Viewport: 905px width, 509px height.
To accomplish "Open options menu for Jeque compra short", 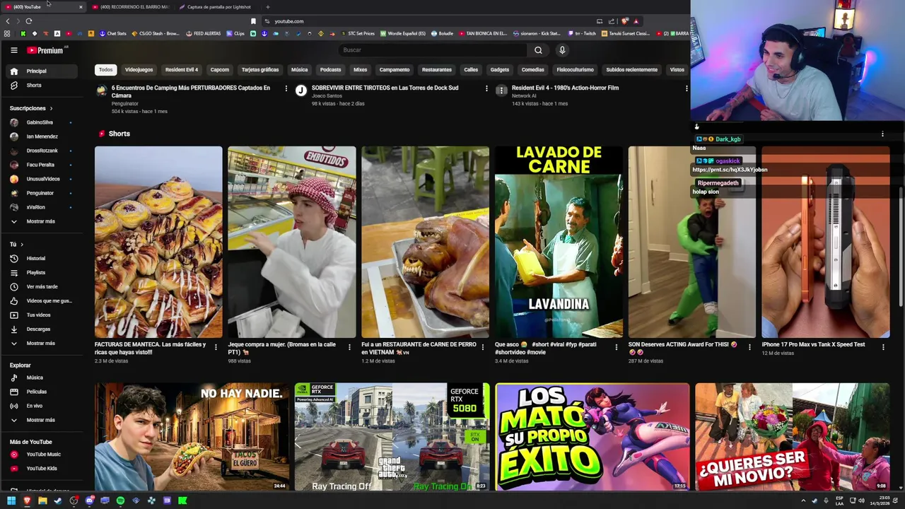I will (x=349, y=347).
